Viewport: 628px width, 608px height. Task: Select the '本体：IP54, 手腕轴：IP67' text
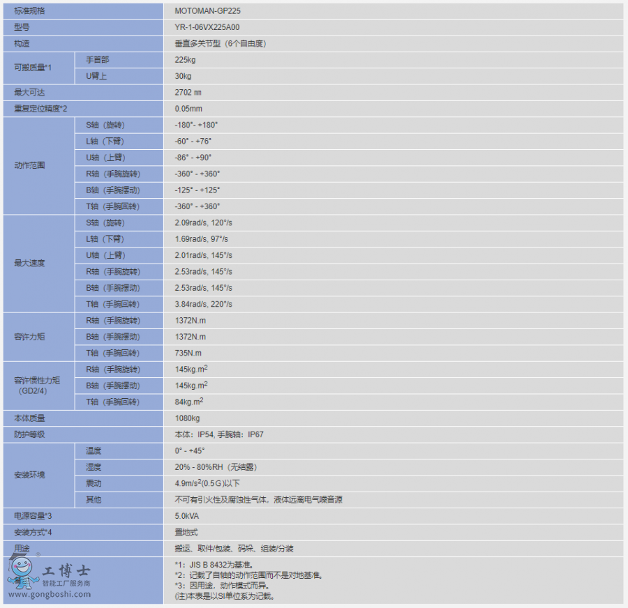pos(219,434)
